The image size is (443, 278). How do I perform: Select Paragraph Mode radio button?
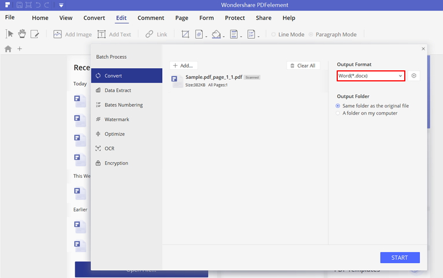[x=311, y=34]
